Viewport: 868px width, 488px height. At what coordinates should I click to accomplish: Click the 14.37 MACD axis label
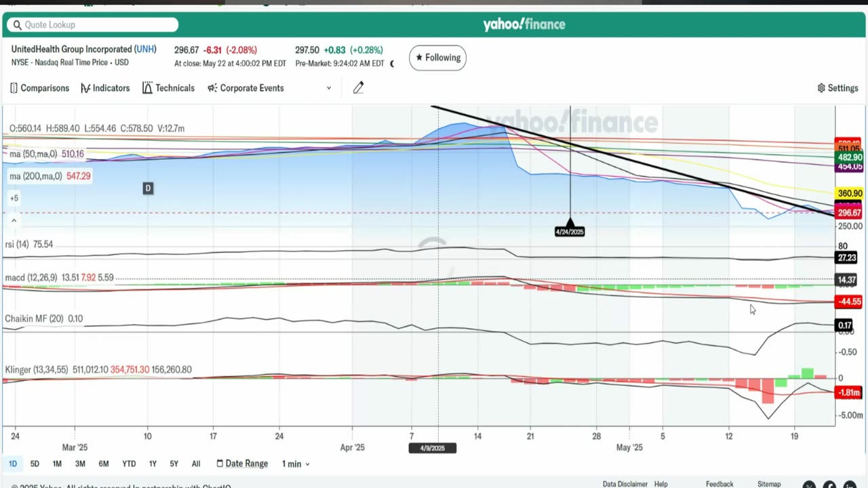tap(846, 280)
